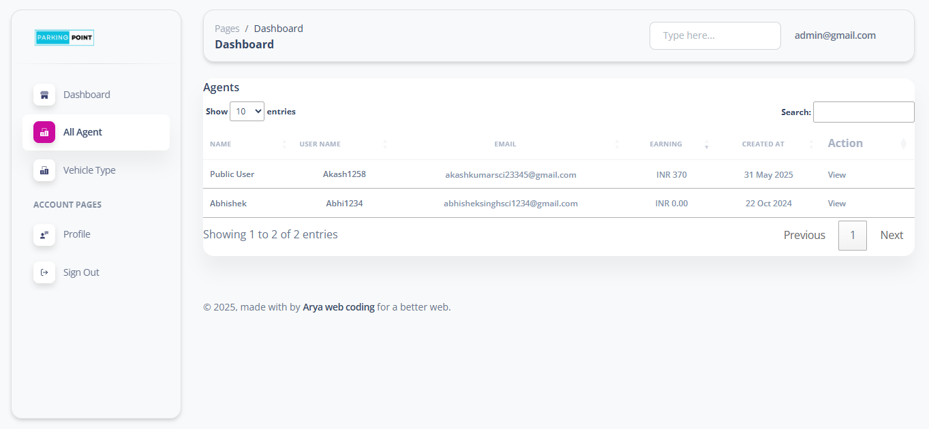
Task: Open the Show entries dropdown
Action: click(247, 111)
